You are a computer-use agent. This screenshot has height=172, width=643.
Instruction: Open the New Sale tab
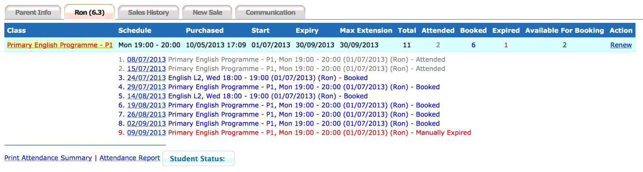(x=207, y=12)
